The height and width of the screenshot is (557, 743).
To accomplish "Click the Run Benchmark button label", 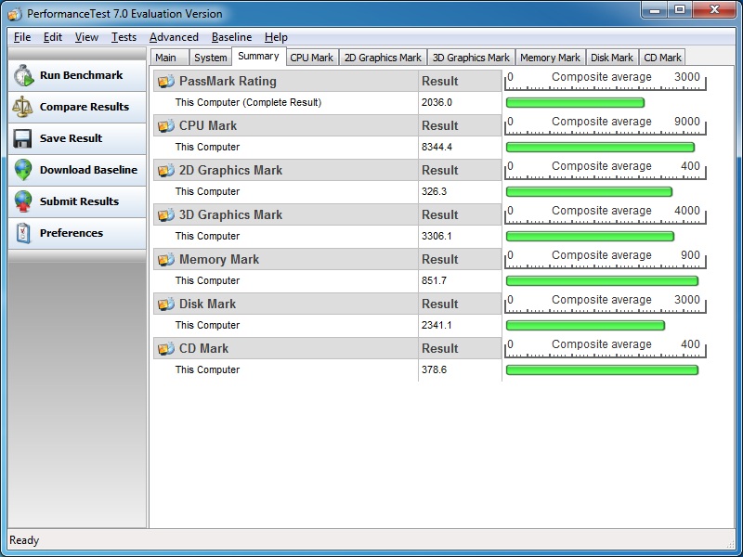I will click(x=81, y=75).
